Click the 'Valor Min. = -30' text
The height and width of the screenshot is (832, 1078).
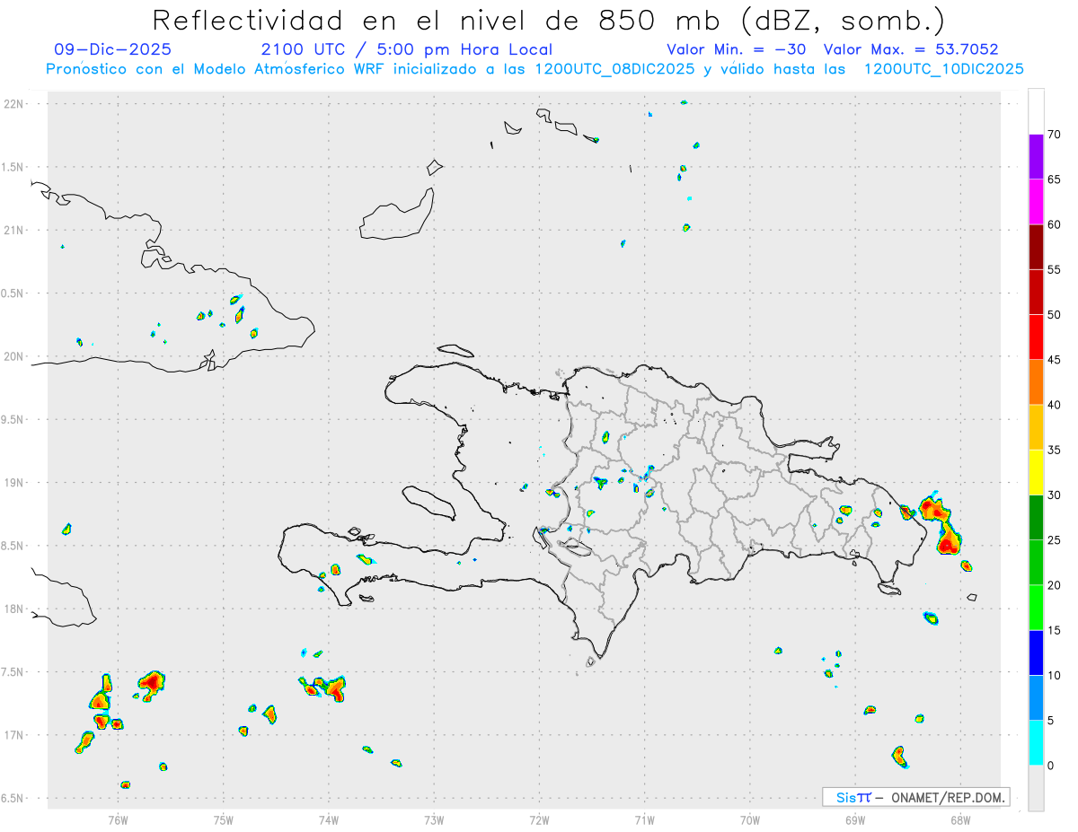pos(737,49)
